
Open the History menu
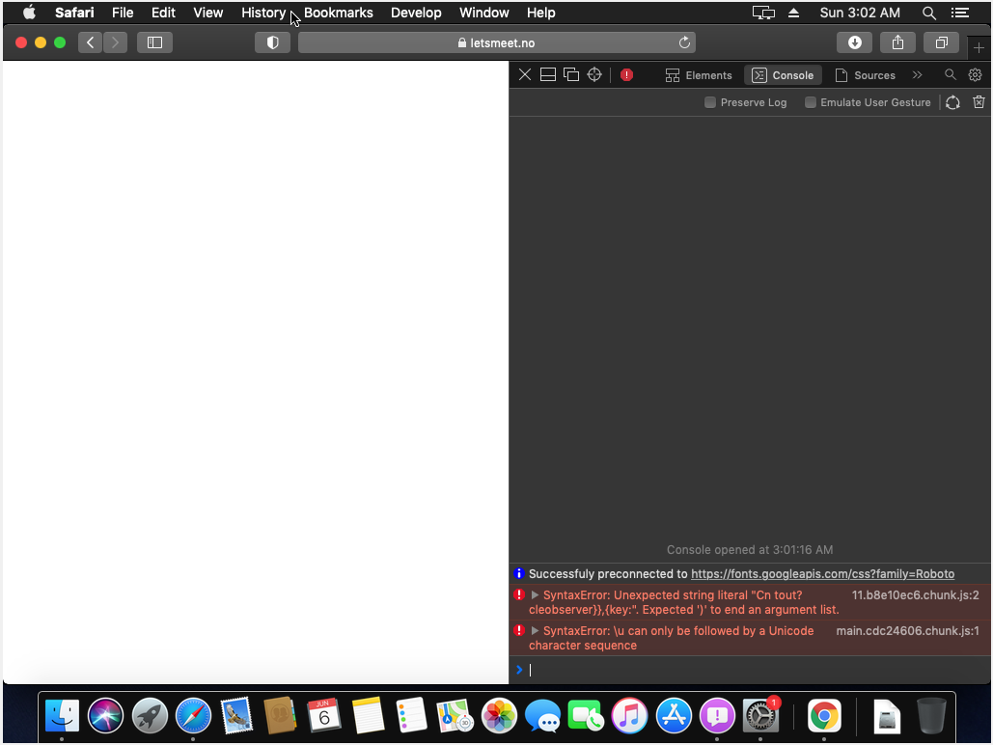(262, 13)
